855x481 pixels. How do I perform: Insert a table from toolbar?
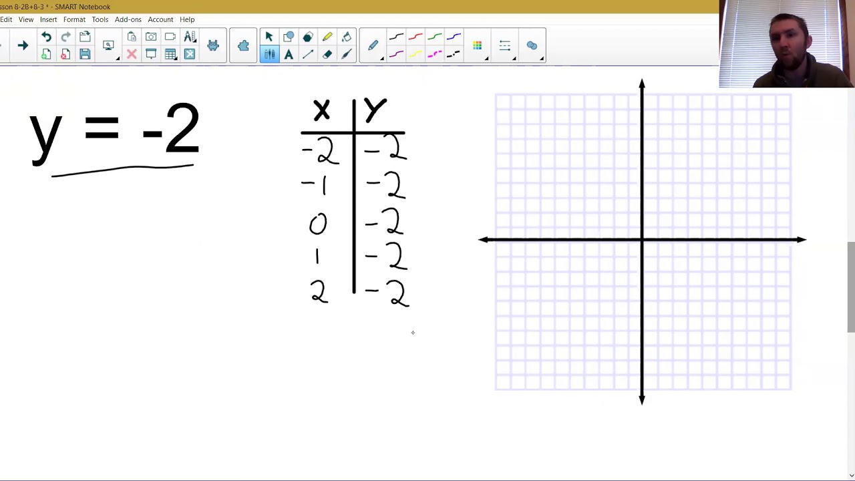170,55
